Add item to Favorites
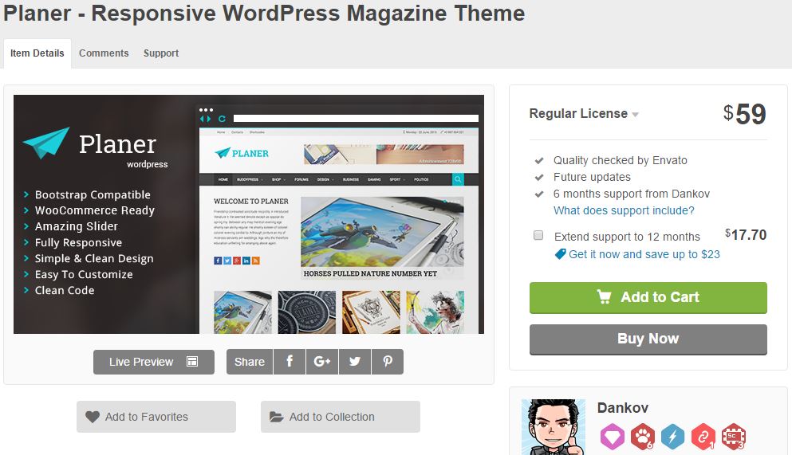 pos(156,417)
